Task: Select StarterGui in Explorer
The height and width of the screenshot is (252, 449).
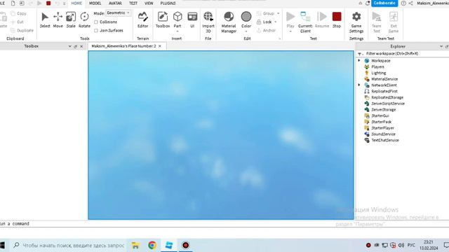Action: 380,115
